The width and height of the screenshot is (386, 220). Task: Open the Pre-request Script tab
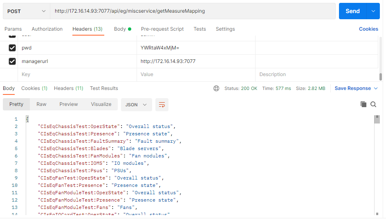162,29
